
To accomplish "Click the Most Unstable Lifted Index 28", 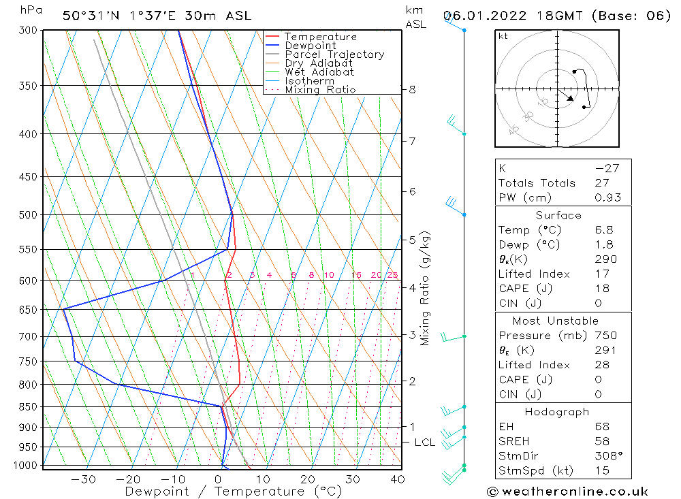I will (602, 366).
